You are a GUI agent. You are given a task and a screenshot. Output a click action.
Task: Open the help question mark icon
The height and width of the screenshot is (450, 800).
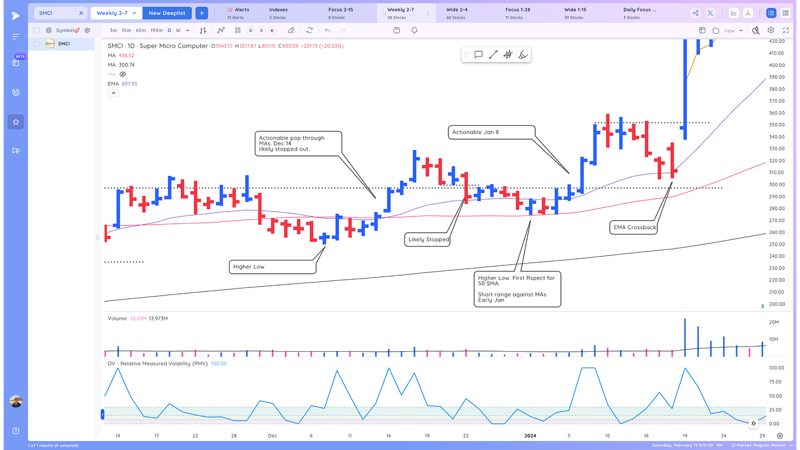click(x=15, y=430)
